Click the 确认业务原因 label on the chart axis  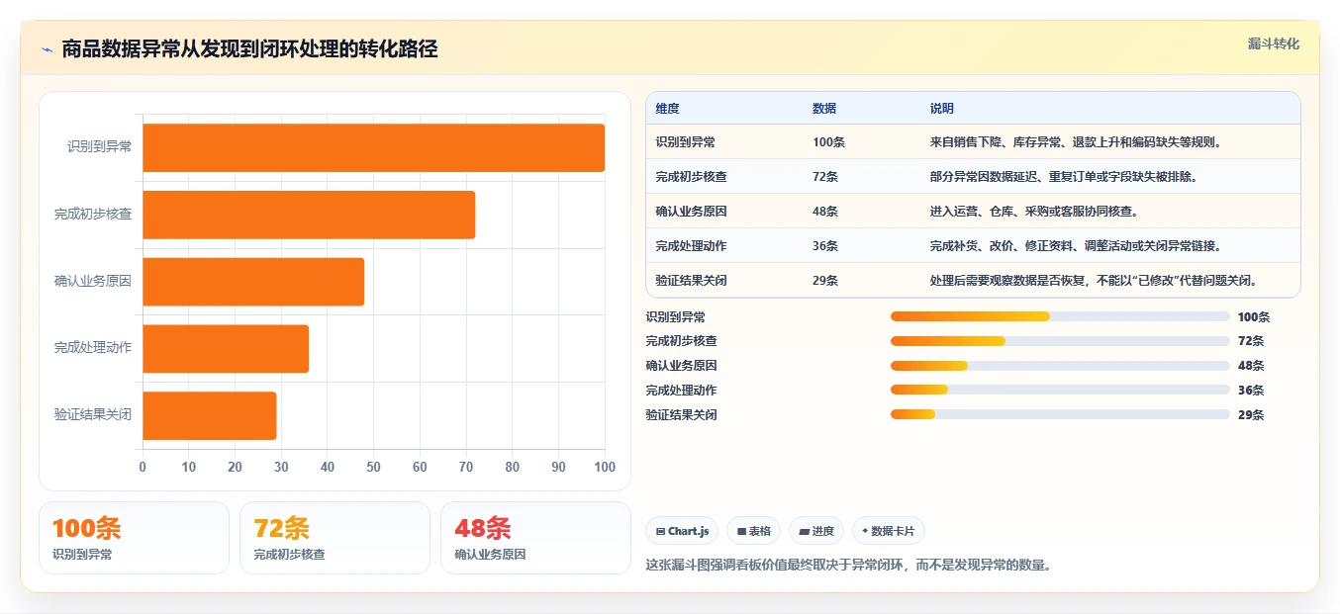[93, 281]
